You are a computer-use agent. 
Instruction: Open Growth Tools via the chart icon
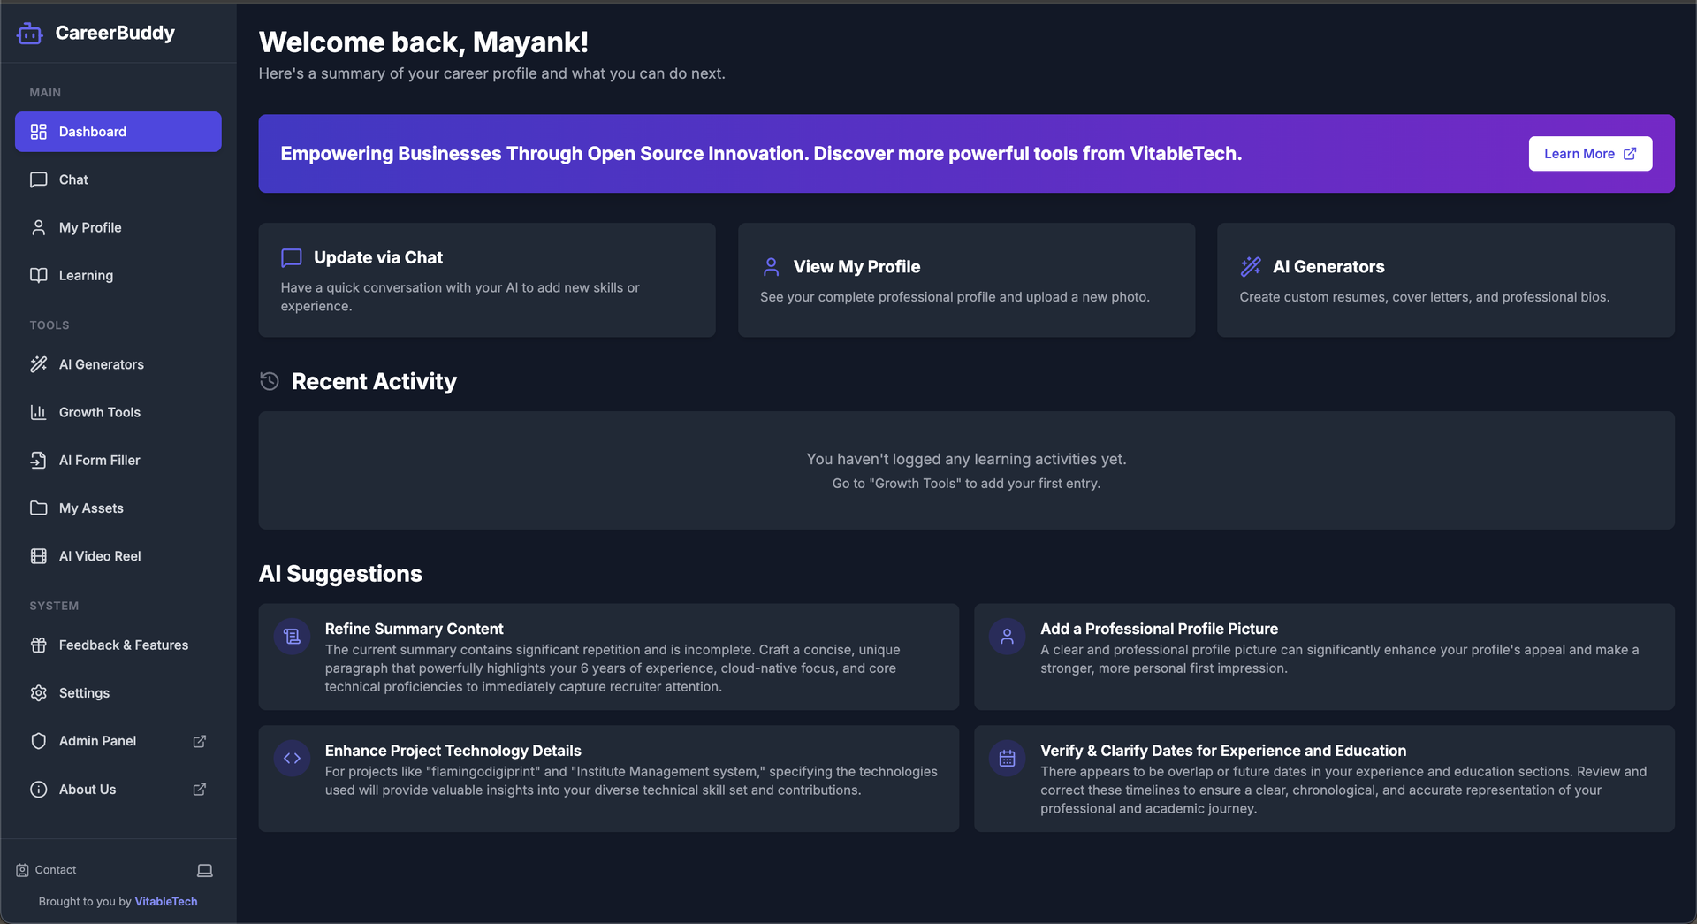39,412
